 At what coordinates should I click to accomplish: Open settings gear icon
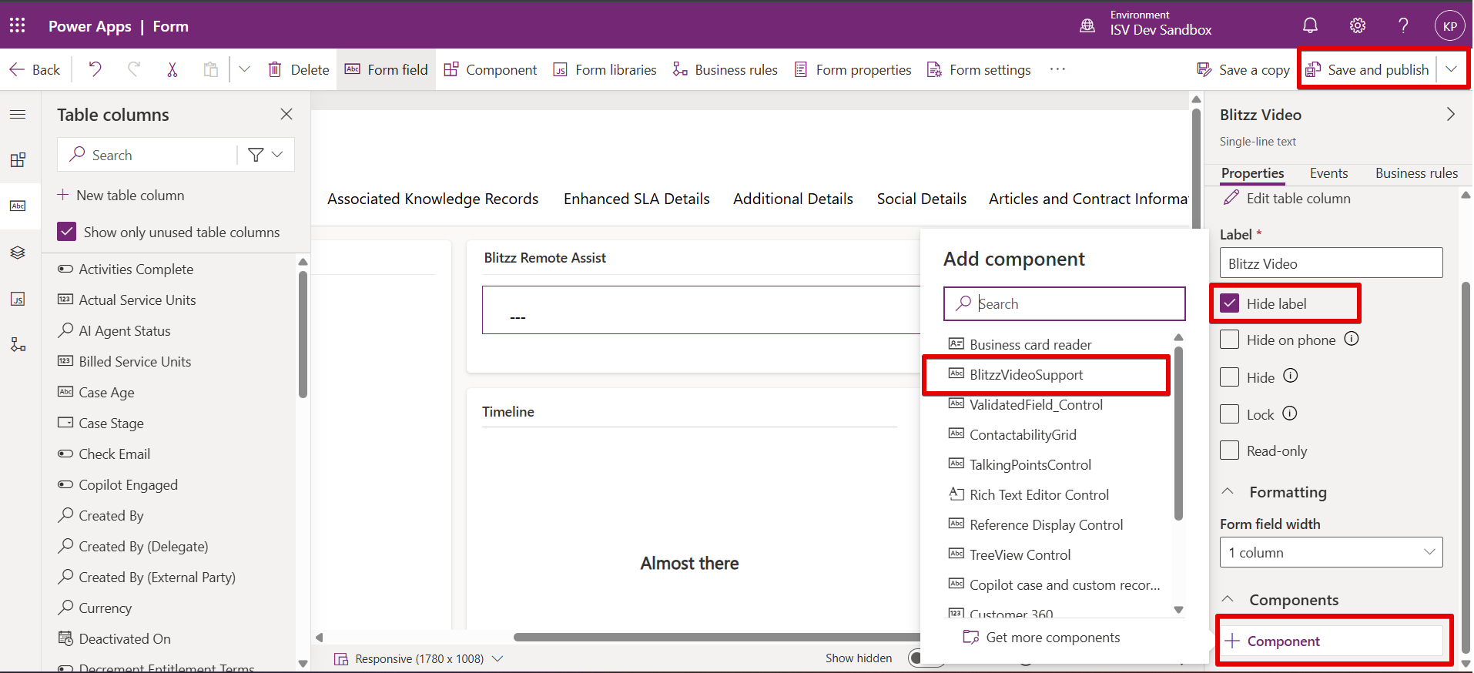pyautogui.click(x=1358, y=26)
